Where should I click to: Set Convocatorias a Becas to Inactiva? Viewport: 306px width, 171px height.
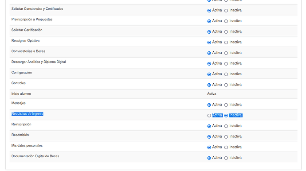[226, 53]
